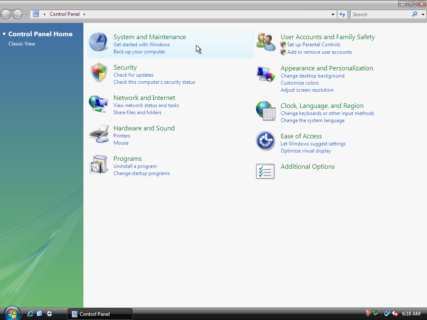Expand the address bar history dropdown
This screenshot has width=427, height=320.
pyautogui.click(x=333, y=14)
